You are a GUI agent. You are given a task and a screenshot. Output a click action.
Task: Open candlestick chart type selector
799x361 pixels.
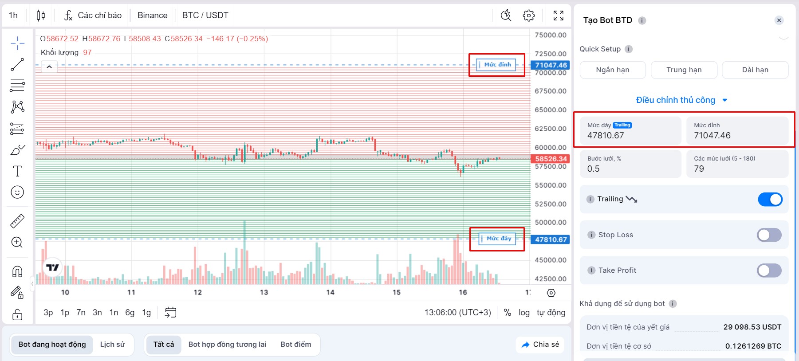(x=41, y=16)
